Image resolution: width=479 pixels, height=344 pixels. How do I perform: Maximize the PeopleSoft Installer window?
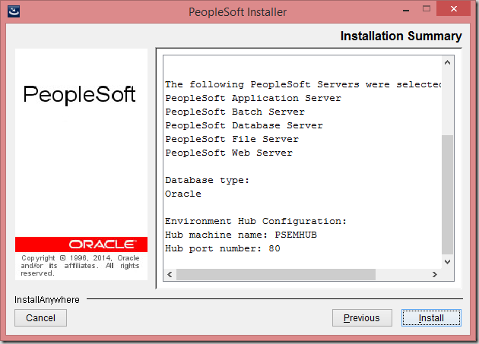pyautogui.click(x=427, y=8)
